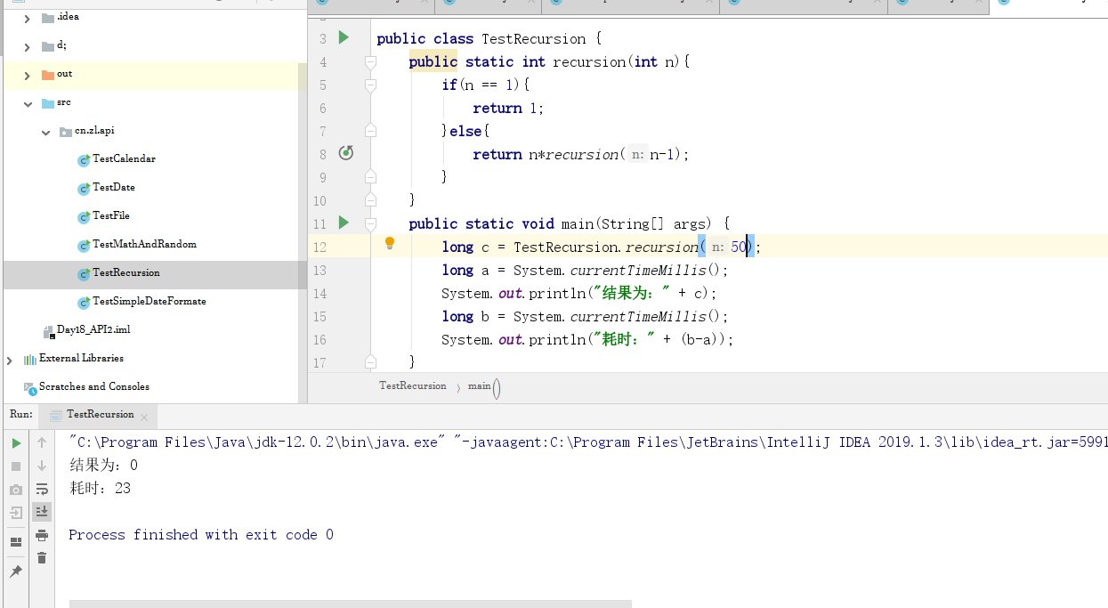This screenshot has height=608, width=1108.
Task: Click the '耗时: 23' console output line
Action: (100, 488)
